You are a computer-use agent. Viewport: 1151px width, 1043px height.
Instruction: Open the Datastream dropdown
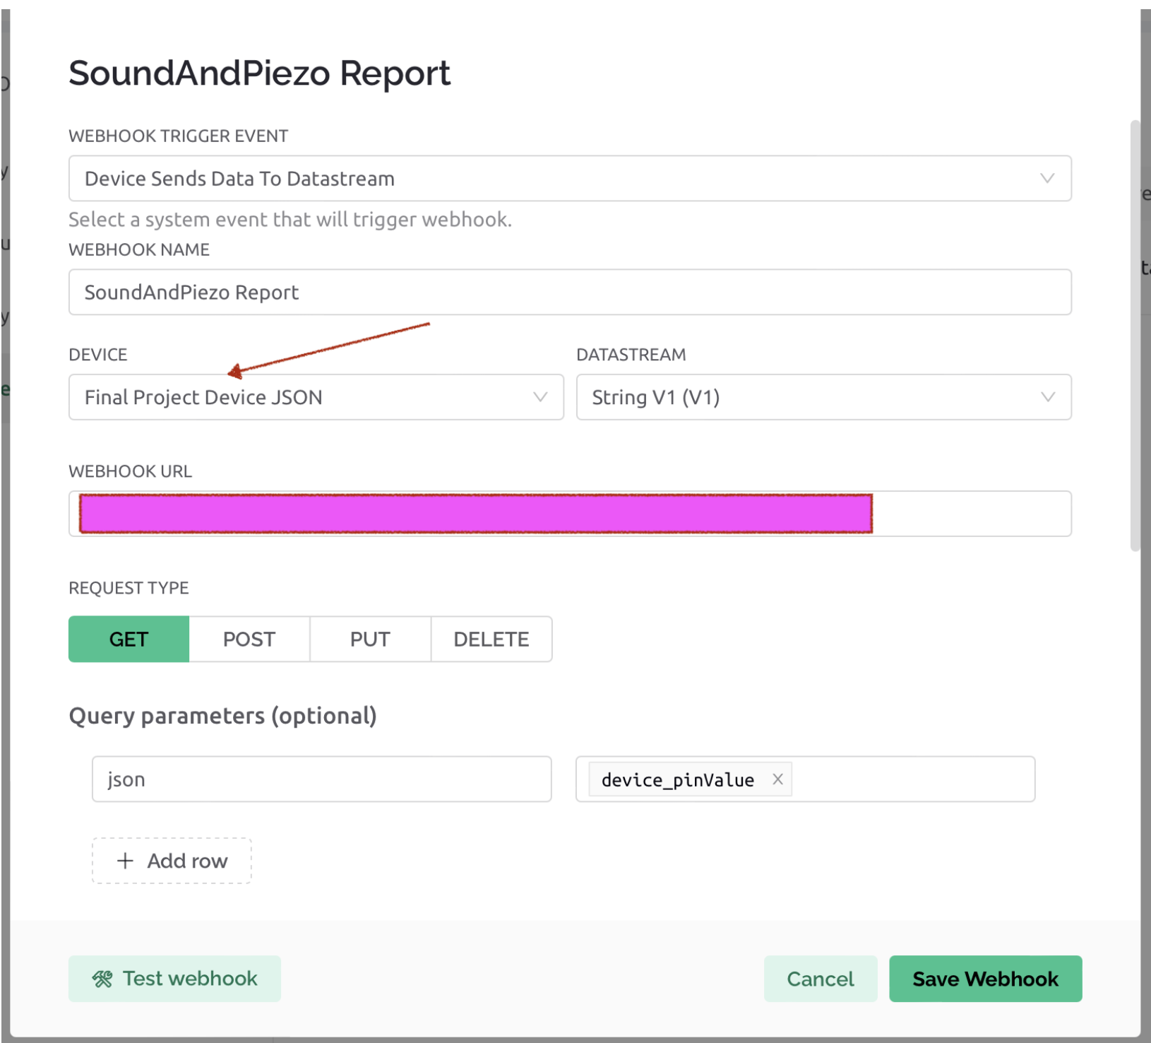[823, 397]
